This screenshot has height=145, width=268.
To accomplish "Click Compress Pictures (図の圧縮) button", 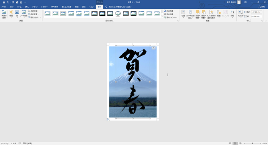I will [33, 11].
